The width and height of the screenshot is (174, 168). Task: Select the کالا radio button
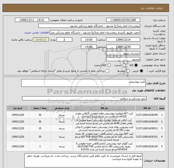click(136, 65)
